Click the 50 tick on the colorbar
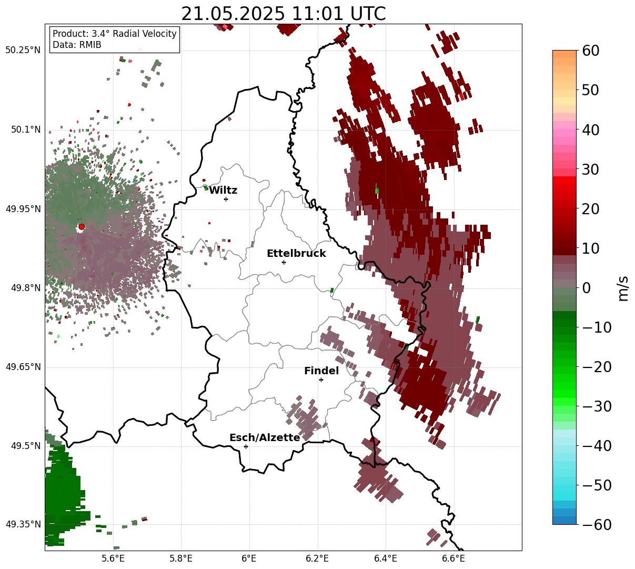The height and width of the screenshot is (569, 635). (x=590, y=90)
